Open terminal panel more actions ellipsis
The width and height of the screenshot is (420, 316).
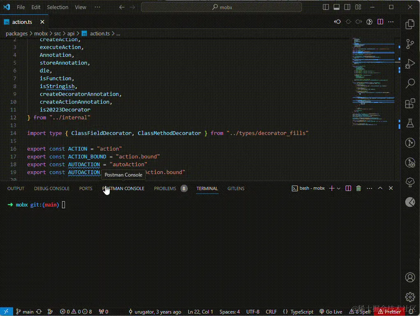click(x=369, y=188)
